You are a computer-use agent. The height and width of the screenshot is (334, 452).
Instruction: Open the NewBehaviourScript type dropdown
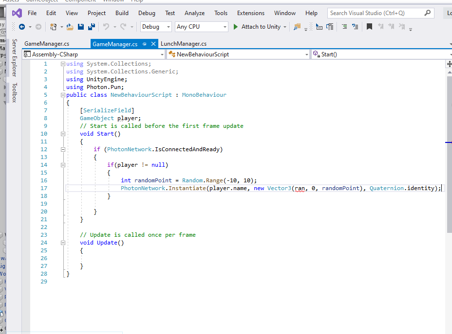coord(239,54)
